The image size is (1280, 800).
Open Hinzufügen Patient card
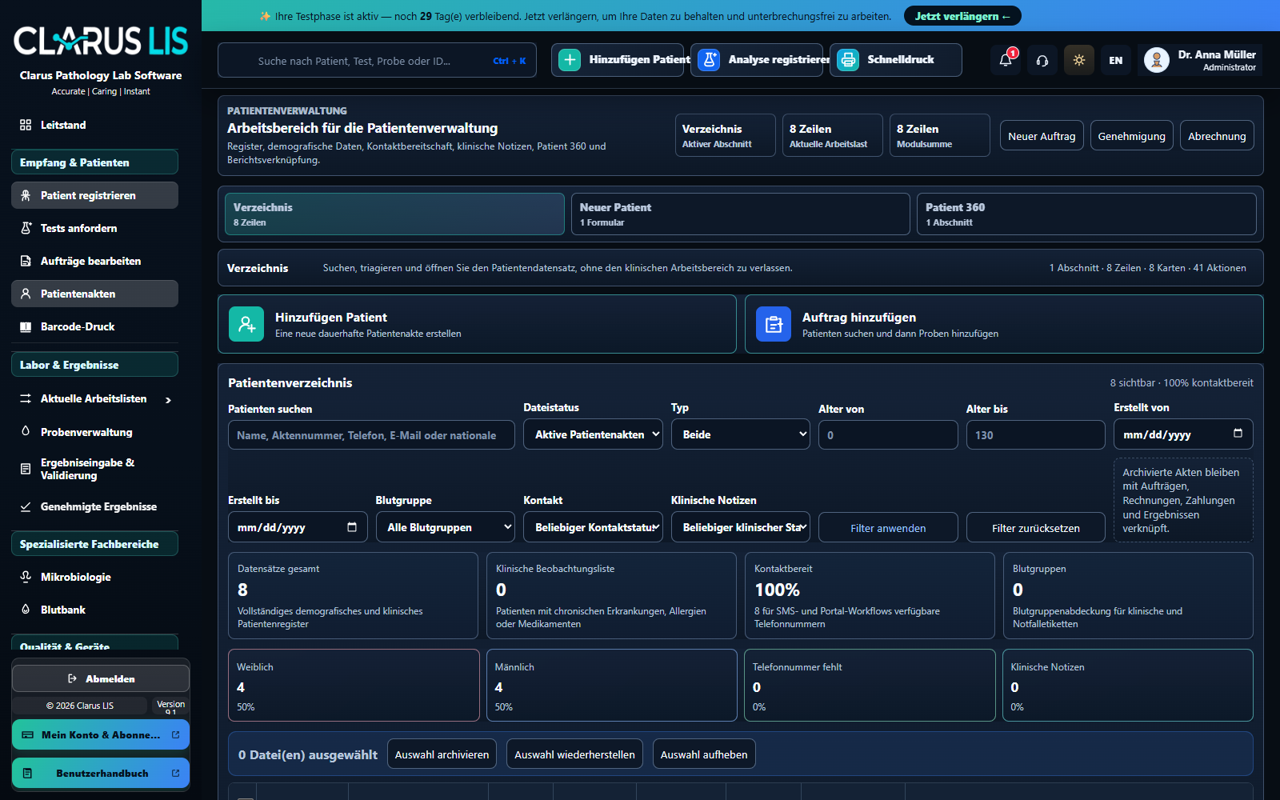[x=477, y=324]
